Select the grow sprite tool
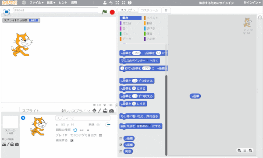 [117, 3]
